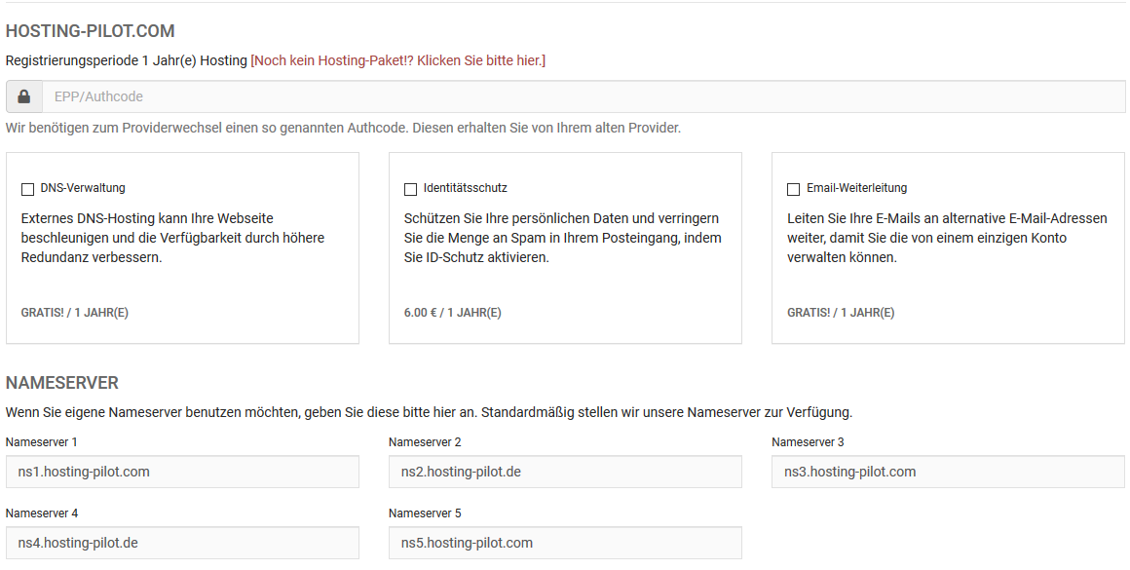Select the Nameserver 4 input box
The height and width of the screenshot is (570, 1130).
pos(182,543)
